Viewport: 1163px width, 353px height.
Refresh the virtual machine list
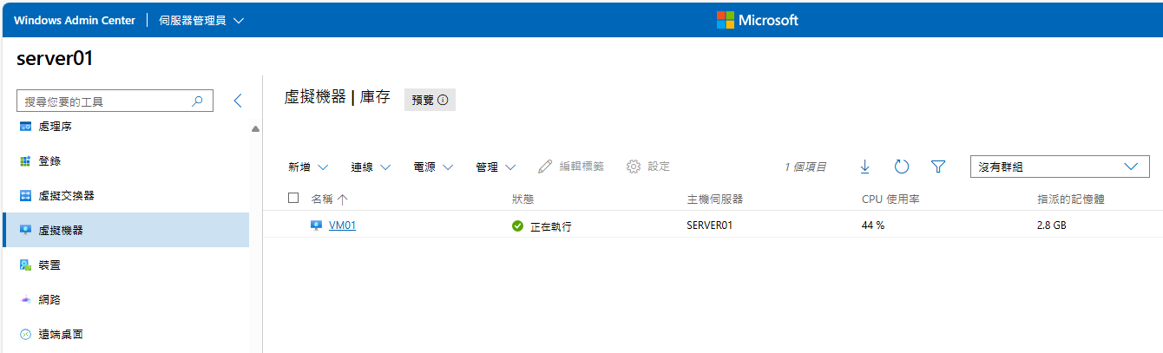pyautogui.click(x=901, y=167)
